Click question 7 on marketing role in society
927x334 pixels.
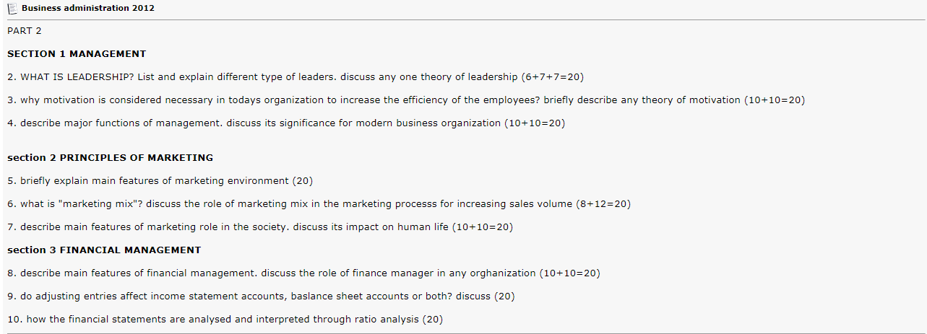tap(260, 227)
